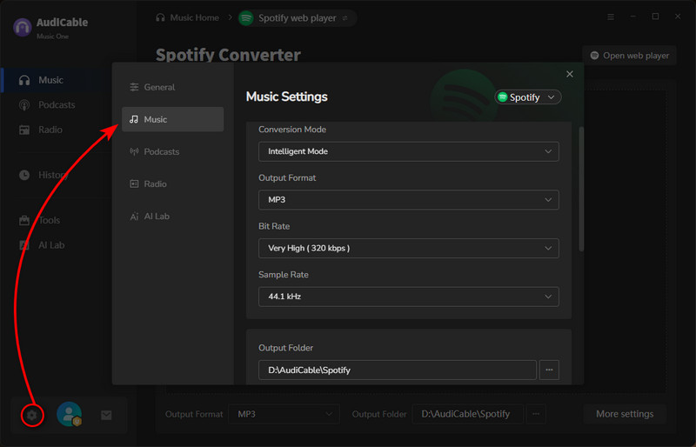Image resolution: width=696 pixels, height=447 pixels.
Task: Click the swap icon beside Spotify web player
Action: click(345, 18)
